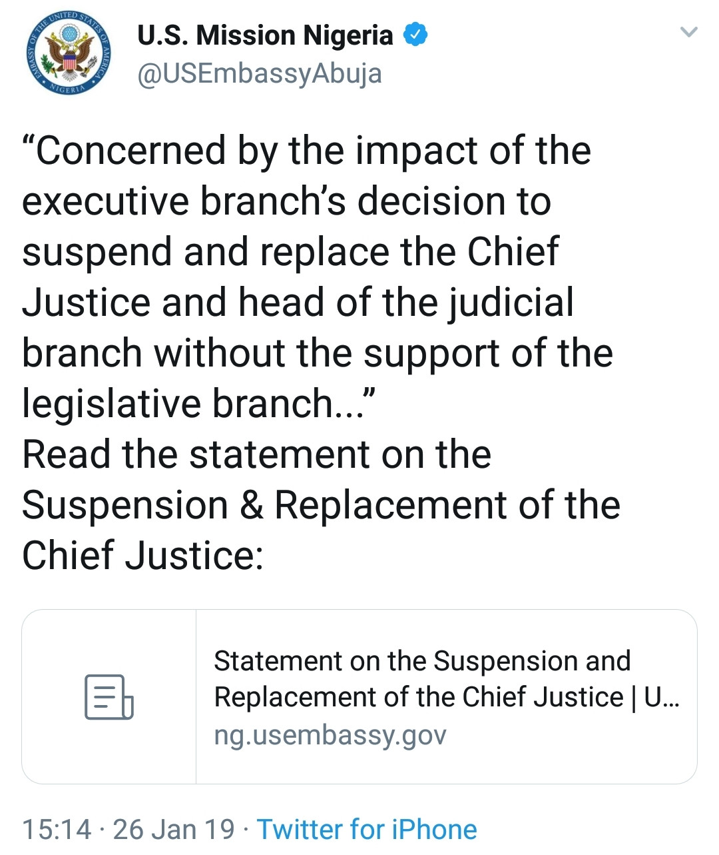Image resolution: width=719 pixels, height=855 pixels.
Task: Tap the Justice and head of the judicial line
Action: [298, 303]
